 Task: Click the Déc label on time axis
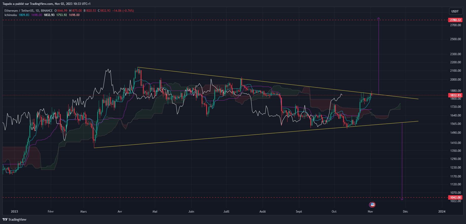point(405,212)
